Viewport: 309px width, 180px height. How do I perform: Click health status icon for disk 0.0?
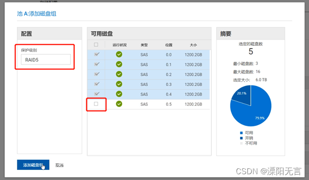(x=119, y=54)
